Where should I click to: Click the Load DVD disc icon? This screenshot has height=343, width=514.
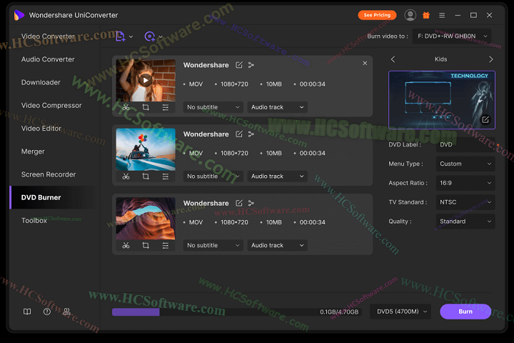point(150,36)
